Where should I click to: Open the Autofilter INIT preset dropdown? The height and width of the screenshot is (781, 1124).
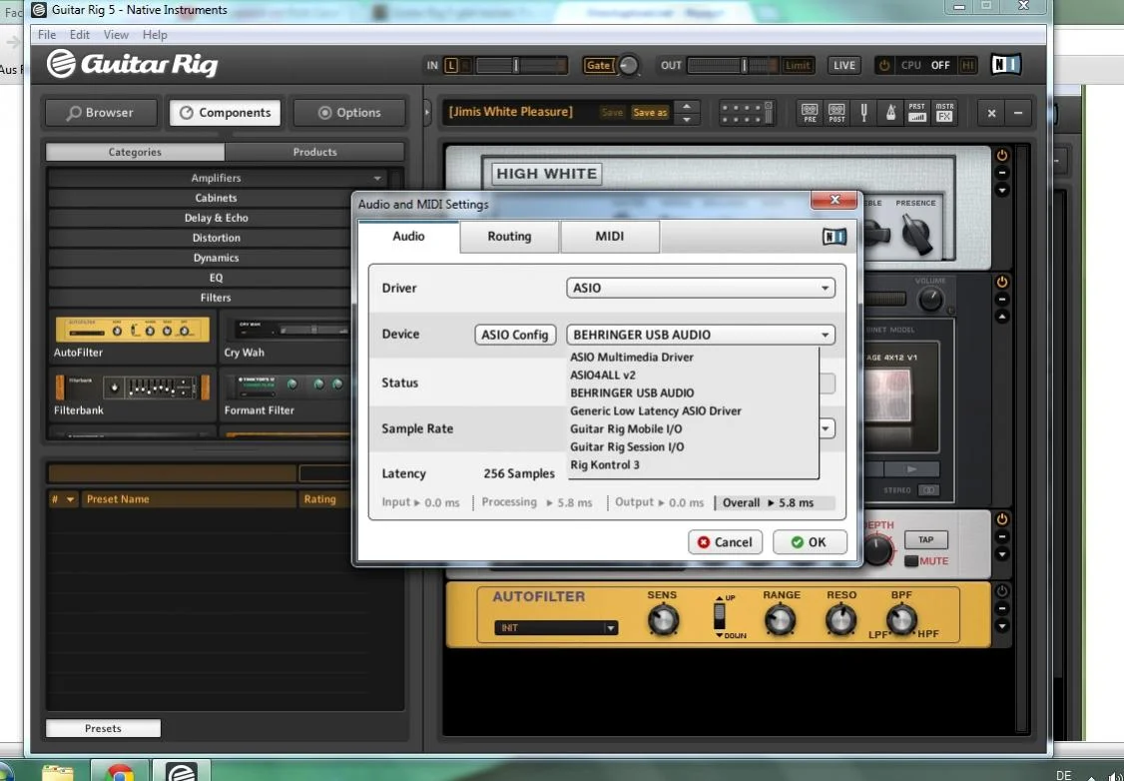(556, 628)
